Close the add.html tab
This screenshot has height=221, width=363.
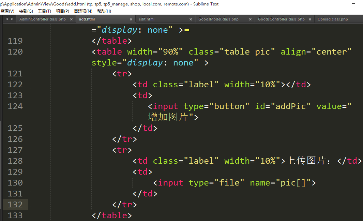coord(131,19)
